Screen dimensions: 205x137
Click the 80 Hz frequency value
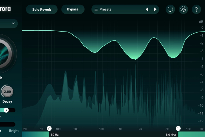point(55,135)
